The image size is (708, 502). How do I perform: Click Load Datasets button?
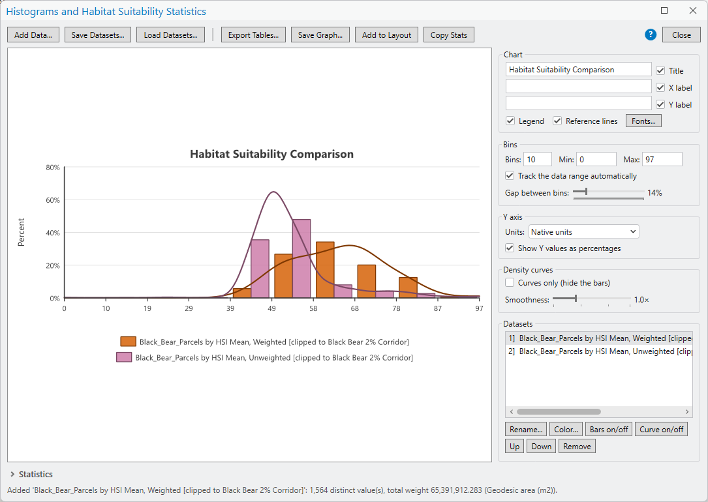[x=171, y=35]
